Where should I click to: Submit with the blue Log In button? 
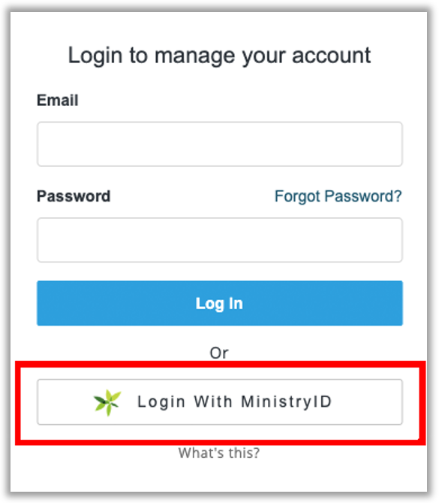(220, 303)
